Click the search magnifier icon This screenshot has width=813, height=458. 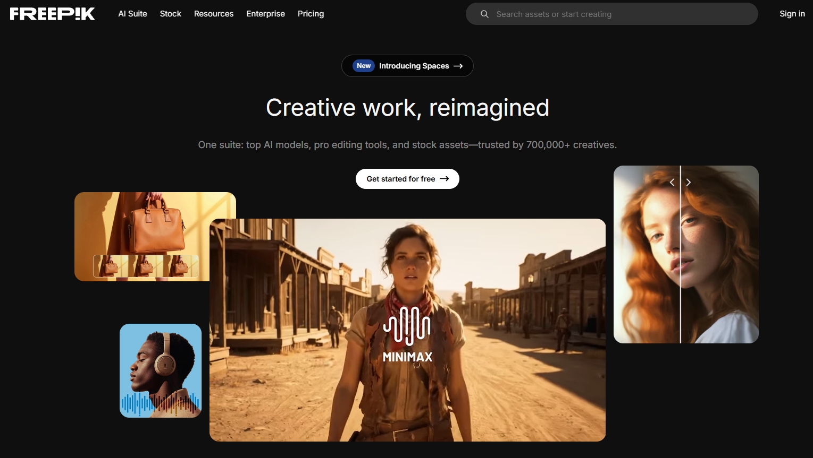(x=484, y=14)
